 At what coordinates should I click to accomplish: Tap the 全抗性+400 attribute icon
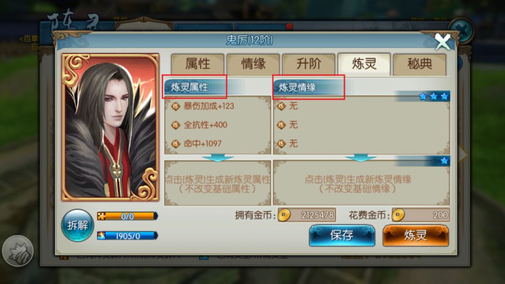(x=175, y=125)
